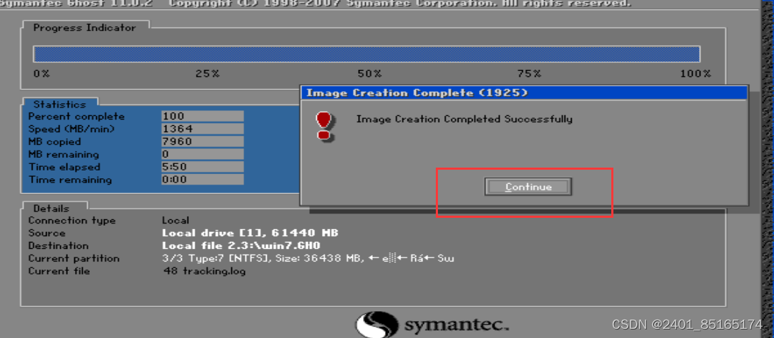Select the Percent complete value 100
The height and width of the screenshot is (338, 774).
tap(202, 117)
